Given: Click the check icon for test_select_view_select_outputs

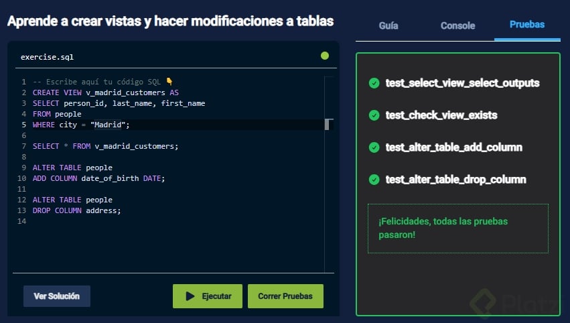Looking at the screenshot, I should [374, 83].
